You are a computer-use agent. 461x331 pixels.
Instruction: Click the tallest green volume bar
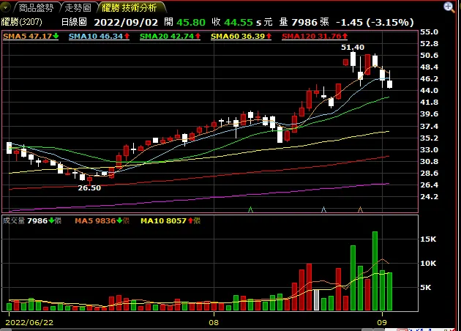coord(375,271)
